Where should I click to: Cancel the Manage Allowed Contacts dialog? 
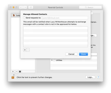(x=71, y=54)
